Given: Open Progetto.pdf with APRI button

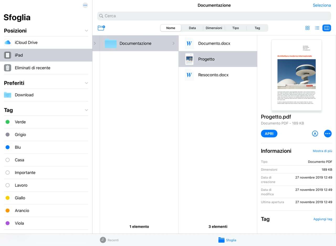Looking at the screenshot, I should pyautogui.click(x=269, y=134).
